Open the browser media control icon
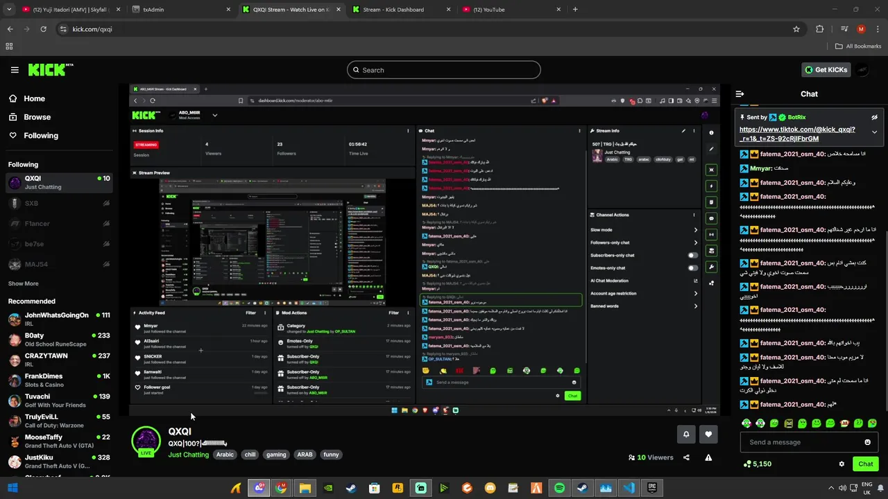Image resolution: width=888 pixels, height=499 pixels. click(844, 29)
